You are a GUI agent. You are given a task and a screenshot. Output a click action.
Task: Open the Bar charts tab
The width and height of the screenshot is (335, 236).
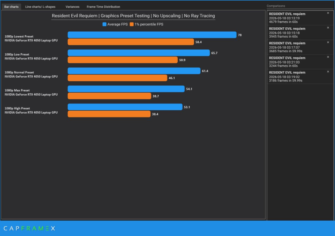pos(11,7)
